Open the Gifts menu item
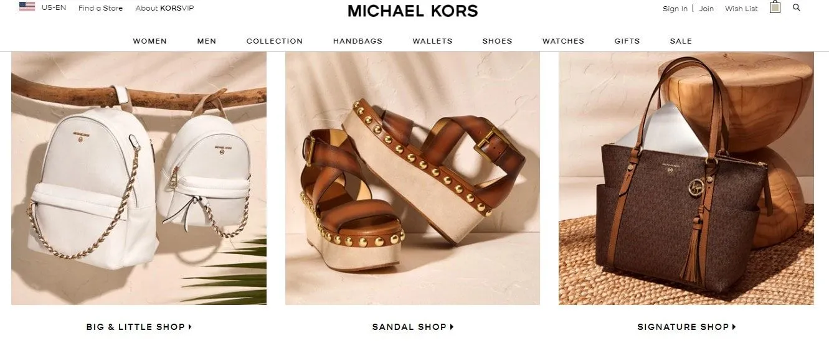The width and height of the screenshot is (829, 343). coord(627,41)
